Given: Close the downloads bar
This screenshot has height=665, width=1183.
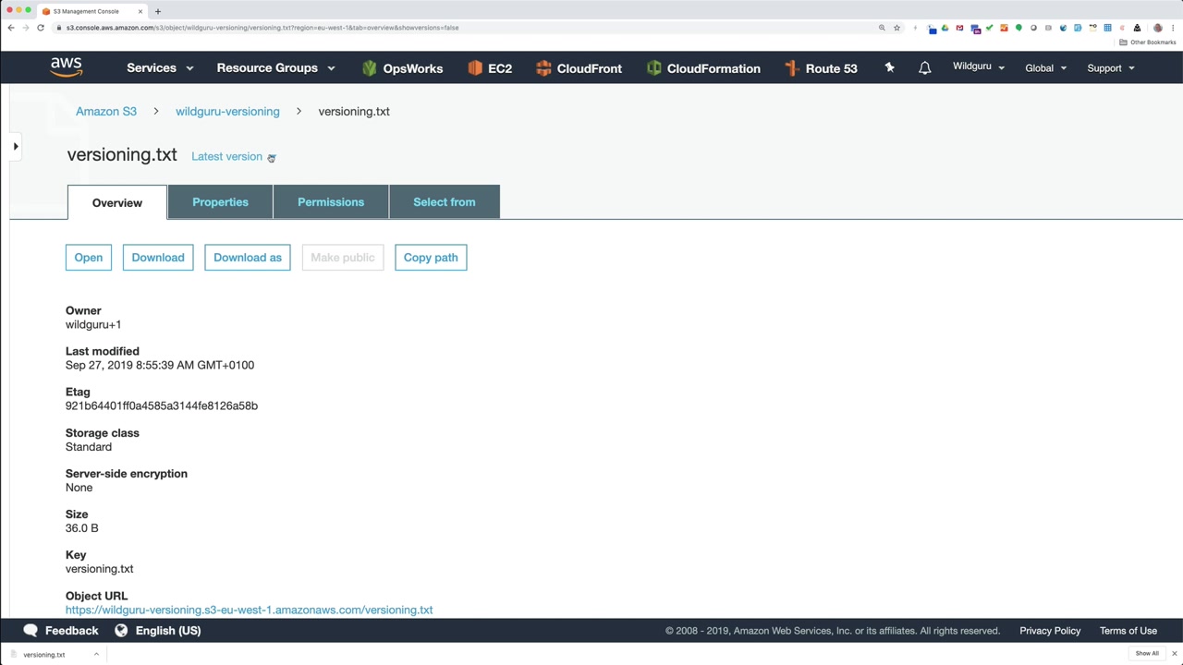Looking at the screenshot, I should (x=1174, y=654).
